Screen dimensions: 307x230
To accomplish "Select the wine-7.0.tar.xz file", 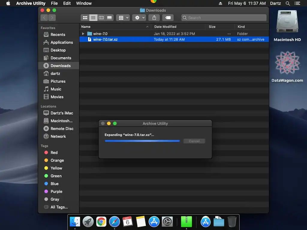I will [x=174, y=39].
